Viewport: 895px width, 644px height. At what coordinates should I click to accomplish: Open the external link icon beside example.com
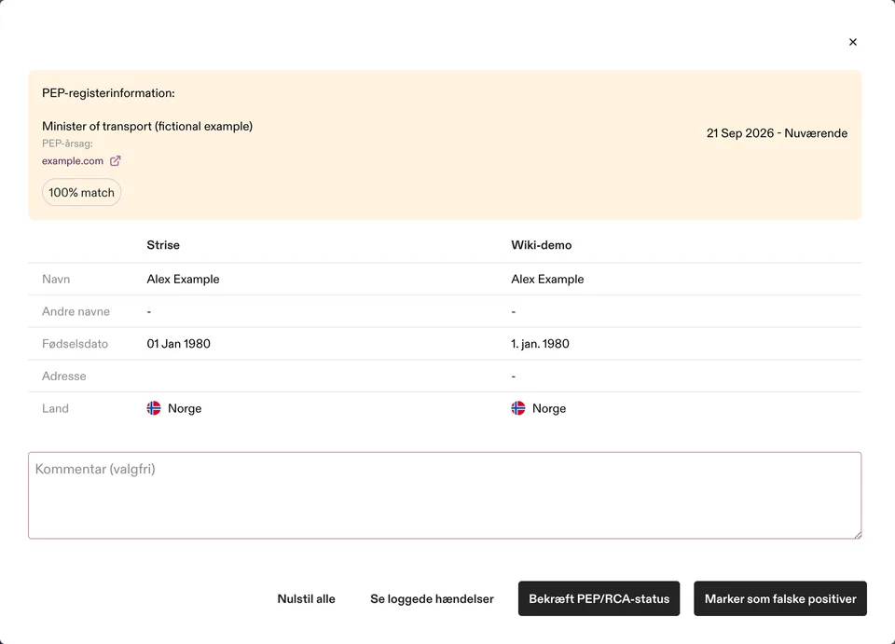coord(116,161)
